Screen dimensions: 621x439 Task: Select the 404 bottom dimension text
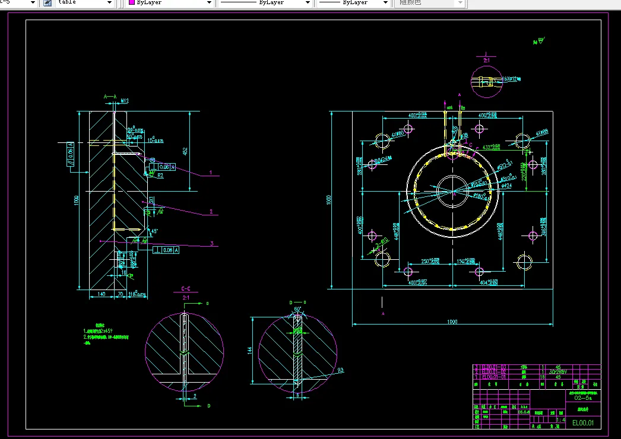[489, 282]
